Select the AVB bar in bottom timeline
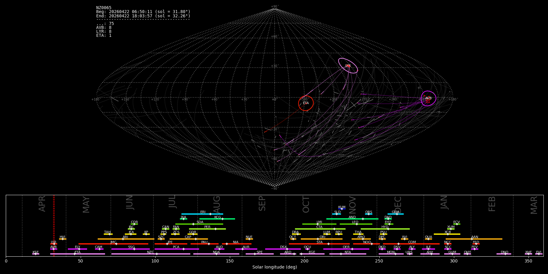The height and width of the screenshot is (274, 548). pyautogui.click(x=54, y=249)
